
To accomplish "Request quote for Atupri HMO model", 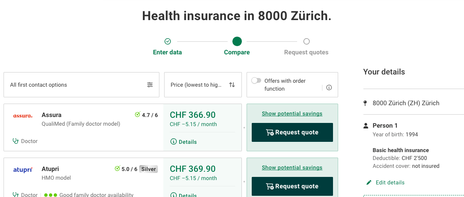I will pos(292,186).
